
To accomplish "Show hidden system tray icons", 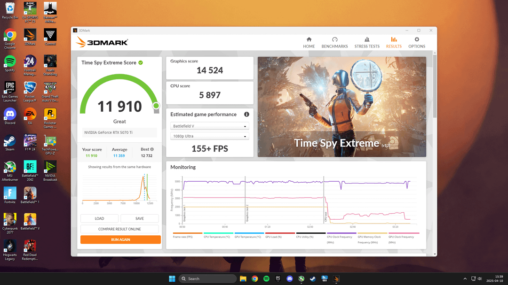I will coord(465,278).
